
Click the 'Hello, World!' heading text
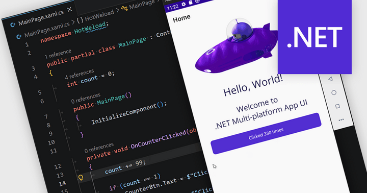tap(253, 86)
